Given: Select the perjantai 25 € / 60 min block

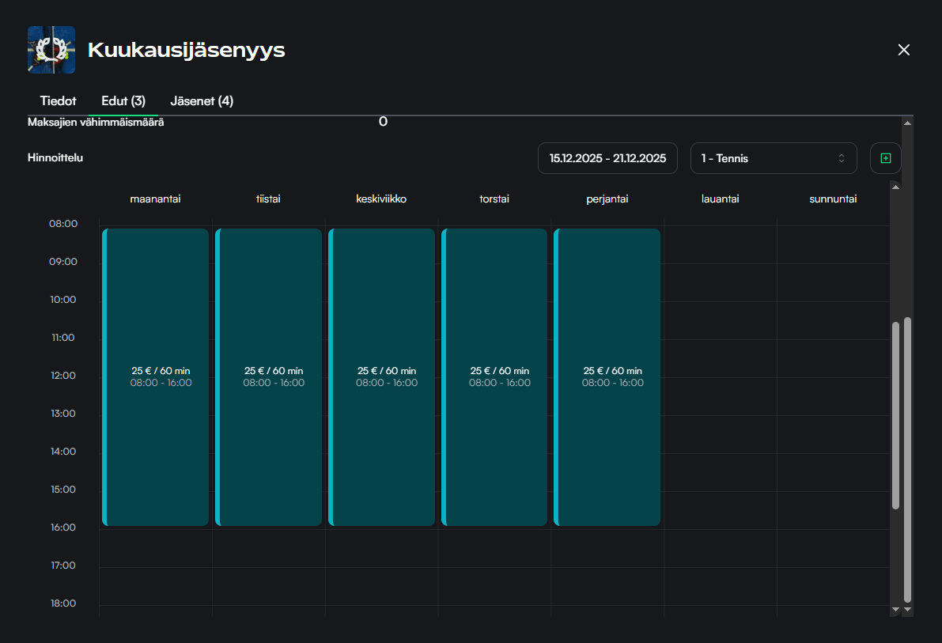Looking at the screenshot, I should 607,377.
